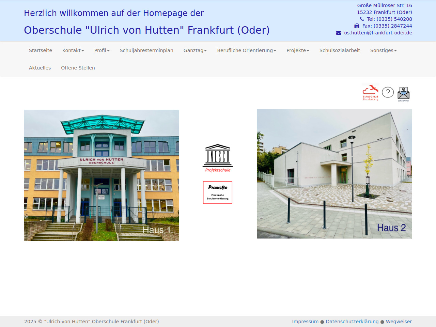Click the os.hutten@frankfurt-oder.de email link
This screenshot has width=436, height=327.
tap(378, 33)
